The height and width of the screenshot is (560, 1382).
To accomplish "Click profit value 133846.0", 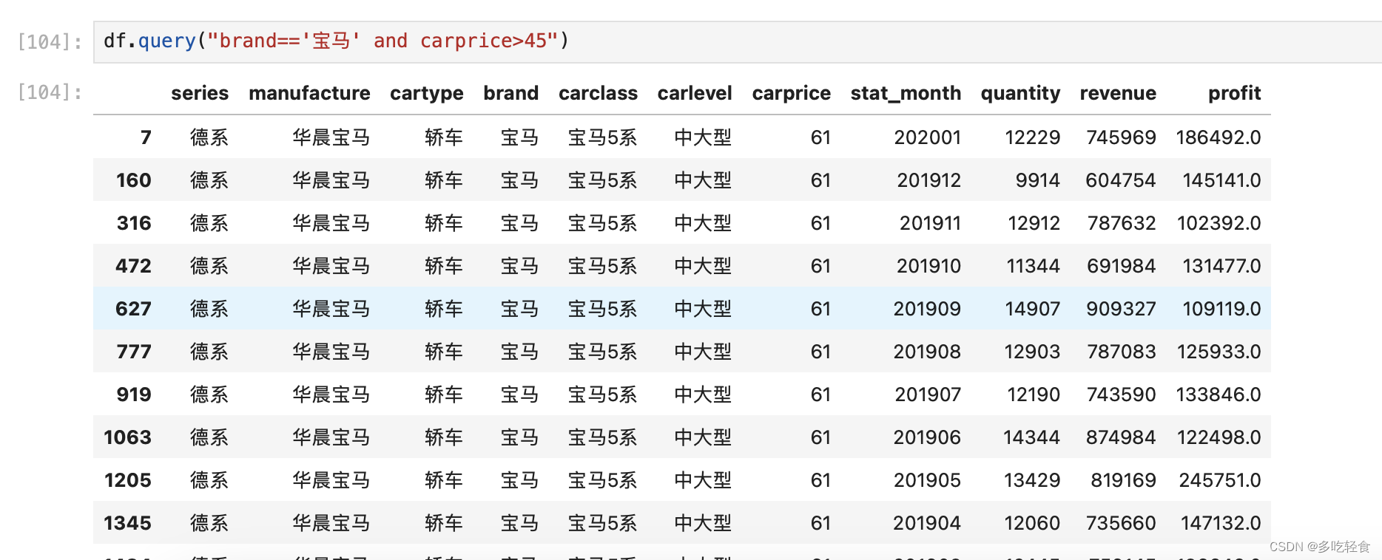I will 1218,395.
